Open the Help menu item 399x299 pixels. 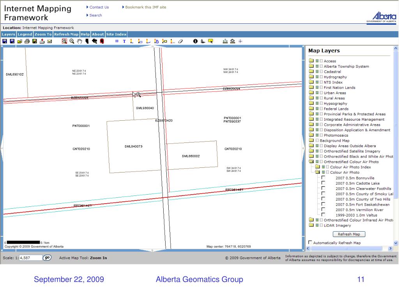tap(85, 34)
